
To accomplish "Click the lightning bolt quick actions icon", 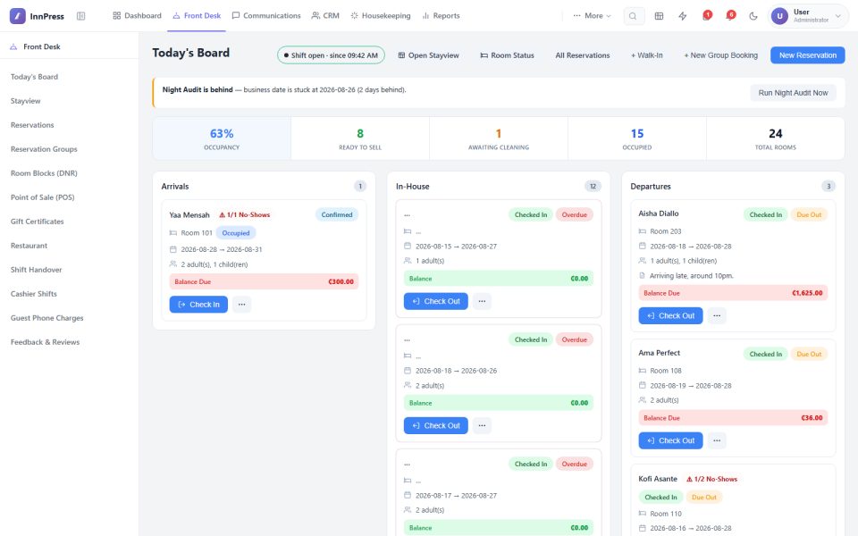I will point(682,16).
